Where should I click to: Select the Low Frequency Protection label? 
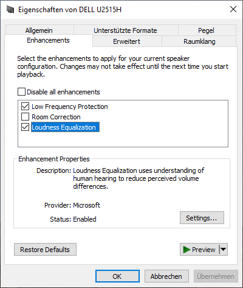click(x=70, y=107)
